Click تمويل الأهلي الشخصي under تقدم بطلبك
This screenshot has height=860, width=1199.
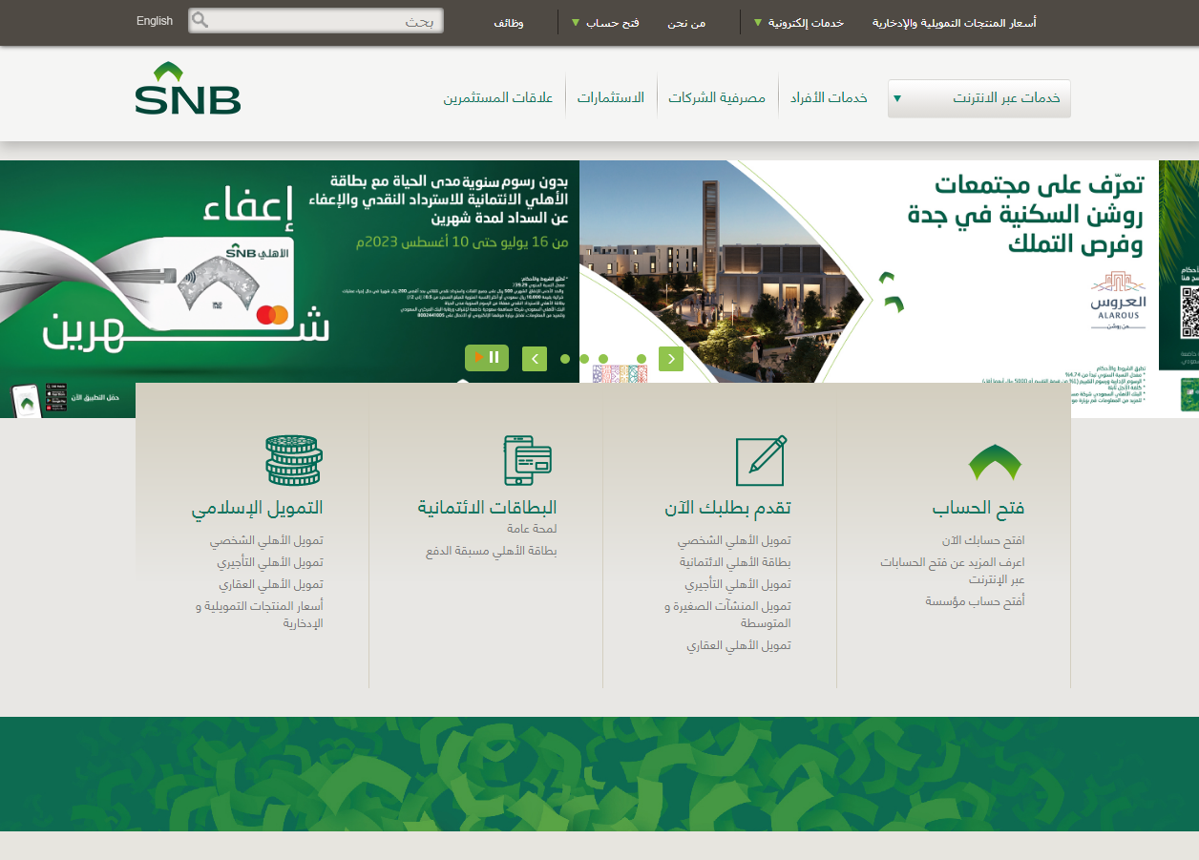pyautogui.click(x=734, y=540)
